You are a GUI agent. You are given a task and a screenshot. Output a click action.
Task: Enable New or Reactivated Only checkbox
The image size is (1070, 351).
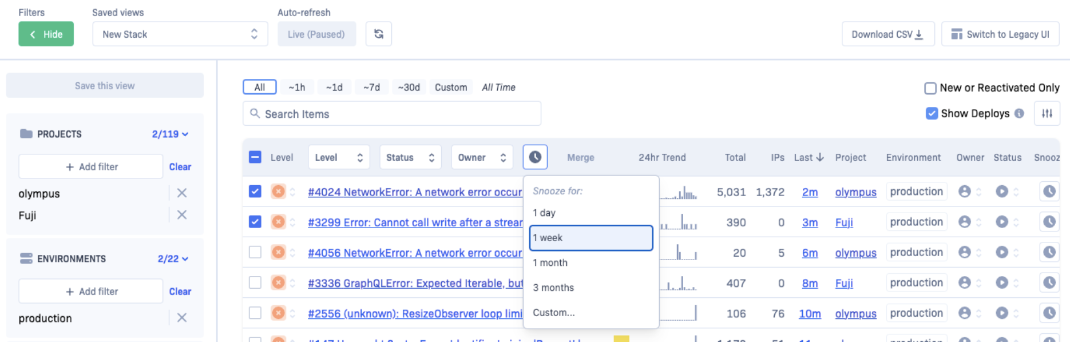pyautogui.click(x=930, y=88)
